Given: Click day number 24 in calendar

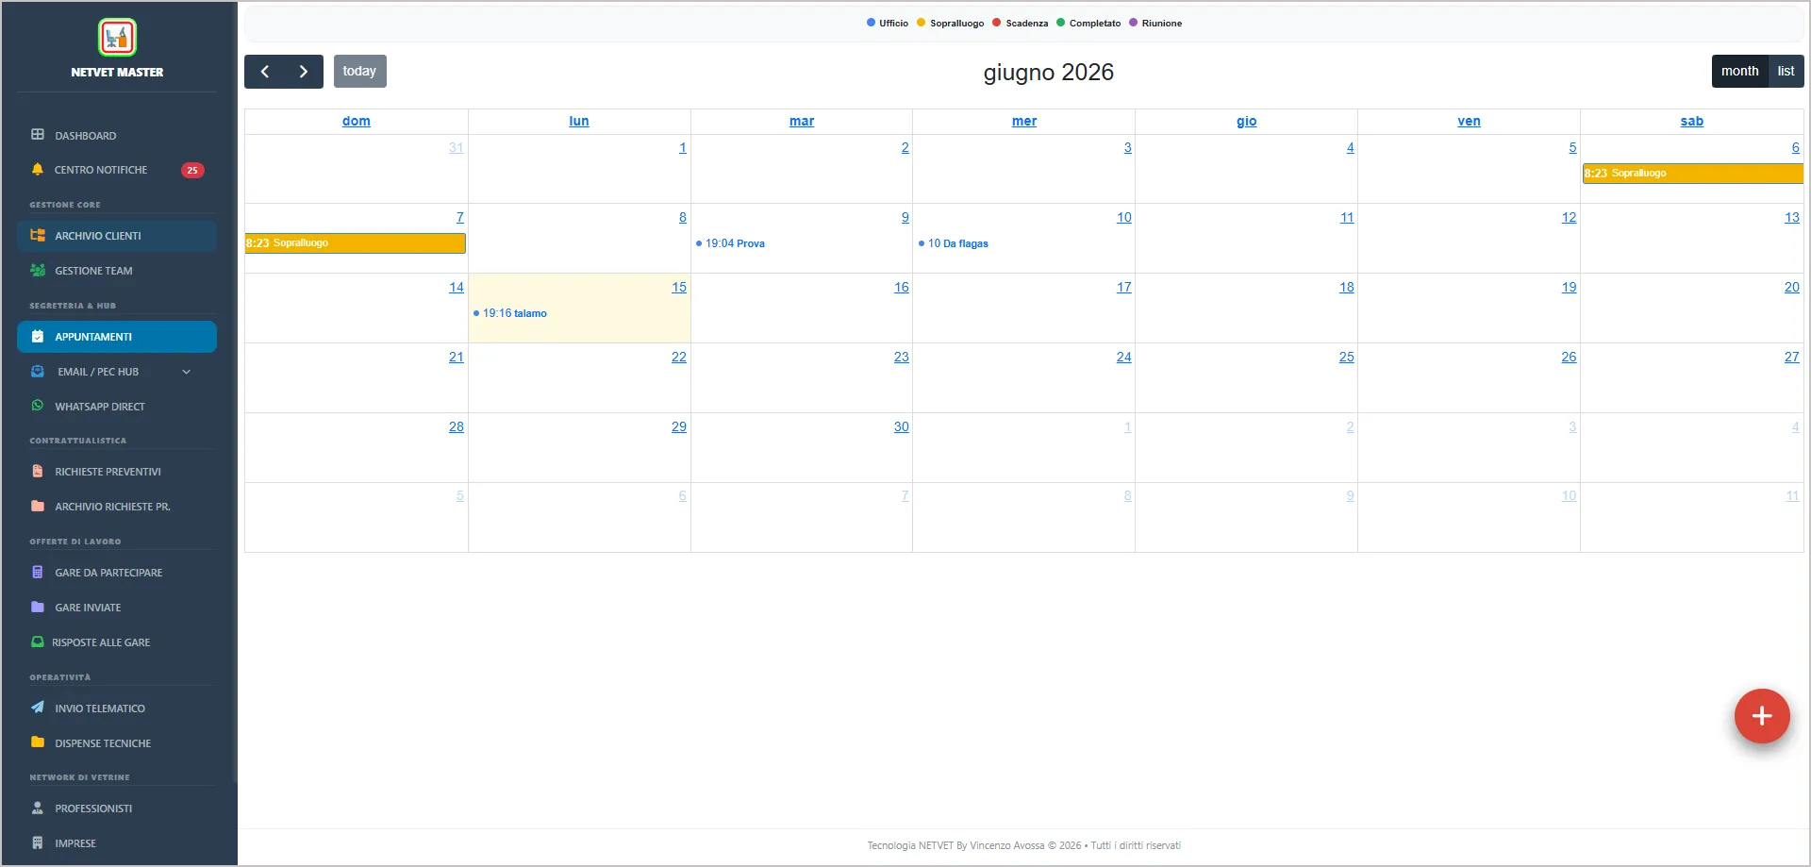Looking at the screenshot, I should click(x=1124, y=358).
